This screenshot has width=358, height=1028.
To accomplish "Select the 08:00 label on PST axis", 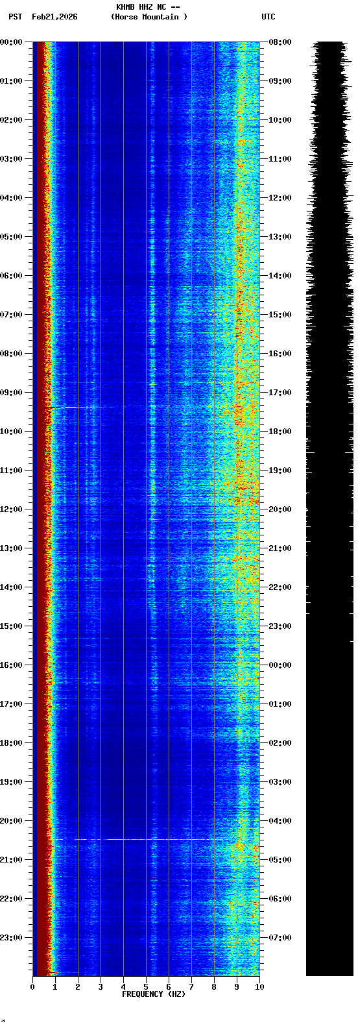I will 12,354.
